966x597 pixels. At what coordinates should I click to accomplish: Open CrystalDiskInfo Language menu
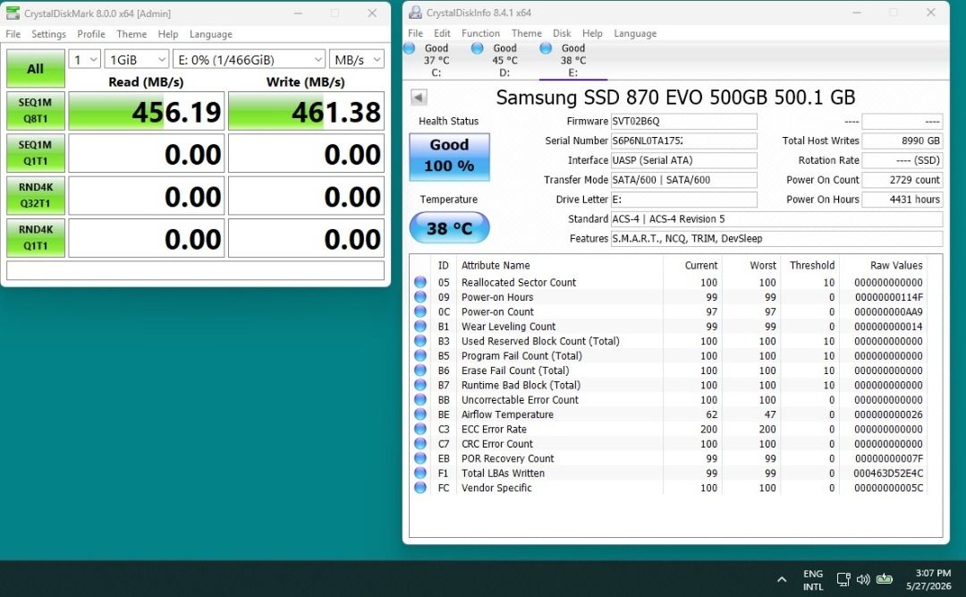[635, 33]
